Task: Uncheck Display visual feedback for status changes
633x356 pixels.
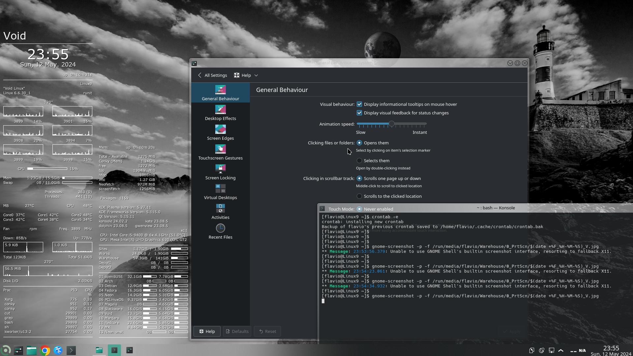Action: (x=359, y=113)
